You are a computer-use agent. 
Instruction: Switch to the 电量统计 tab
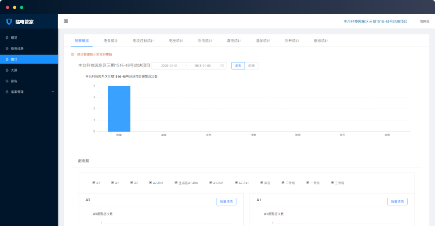tap(111, 41)
